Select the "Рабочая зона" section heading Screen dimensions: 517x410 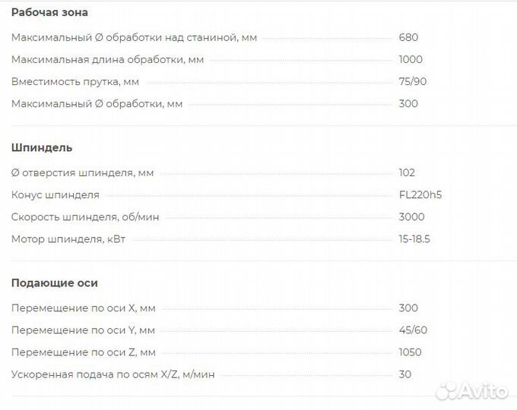click(x=49, y=12)
